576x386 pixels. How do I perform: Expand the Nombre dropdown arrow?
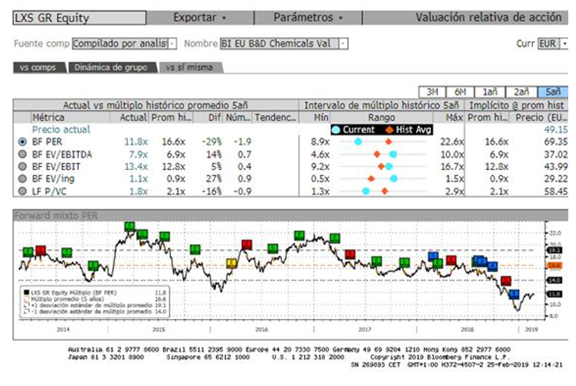coord(343,44)
